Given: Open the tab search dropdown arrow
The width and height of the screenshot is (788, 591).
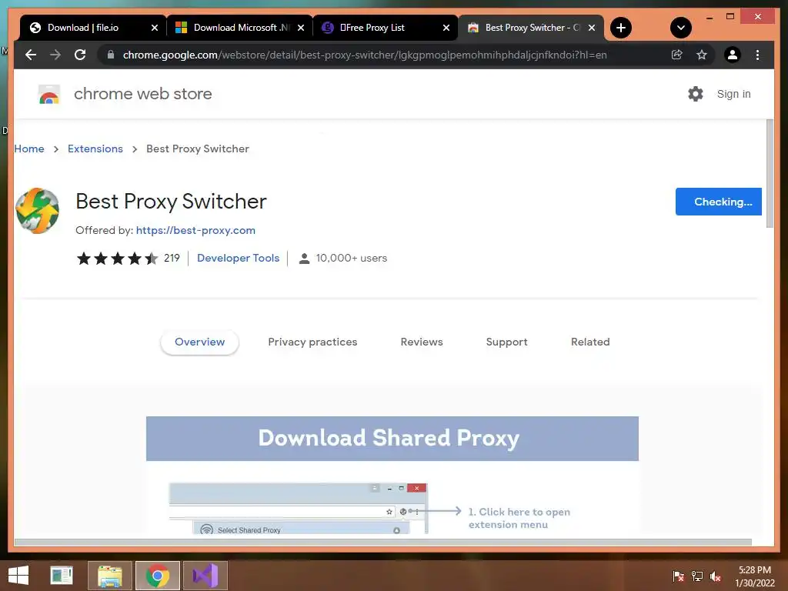Looking at the screenshot, I should [x=681, y=28].
